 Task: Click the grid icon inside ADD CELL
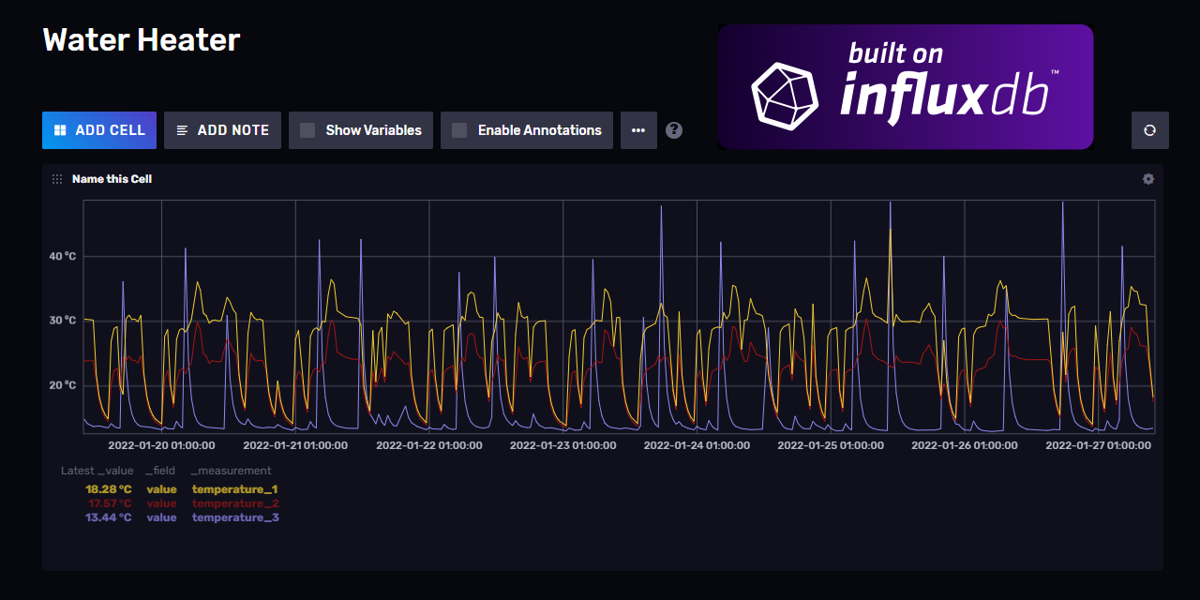click(x=60, y=129)
